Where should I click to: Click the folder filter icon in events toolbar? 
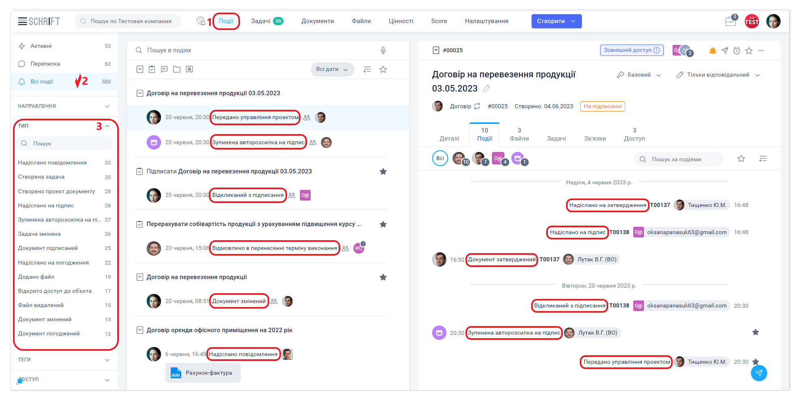point(177,69)
